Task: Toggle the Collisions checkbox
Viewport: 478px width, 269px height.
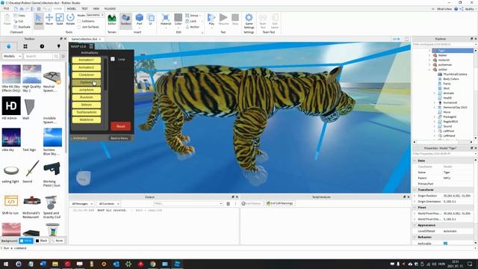Action: (79, 21)
